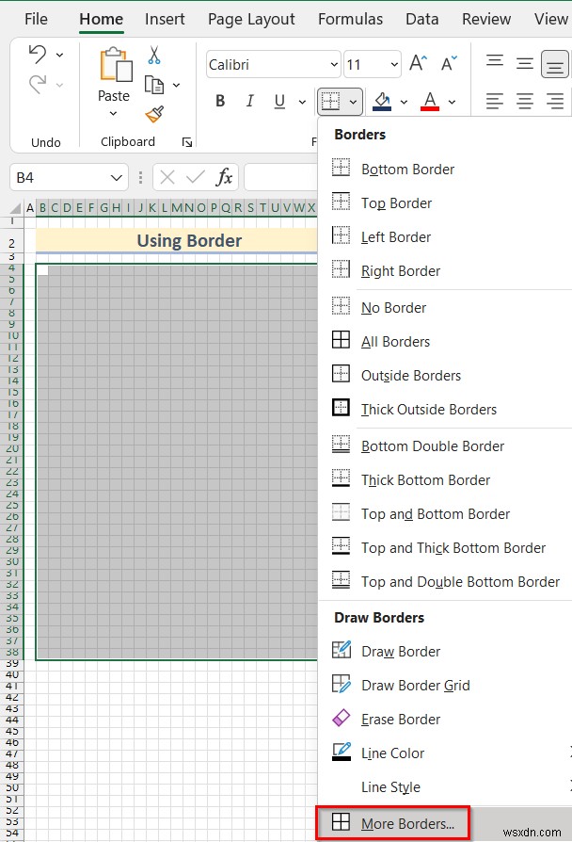Open the File tab
This screenshot has height=842, width=572.
pyautogui.click(x=36, y=20)
